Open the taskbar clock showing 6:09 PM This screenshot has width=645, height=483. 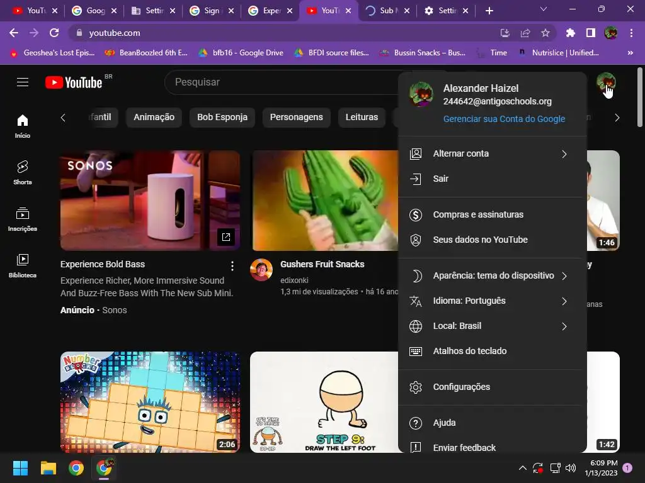[x=601, y=468]
